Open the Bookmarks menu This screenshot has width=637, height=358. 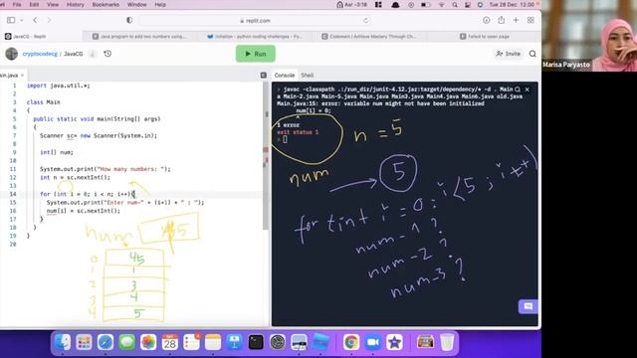pos(106,4)
